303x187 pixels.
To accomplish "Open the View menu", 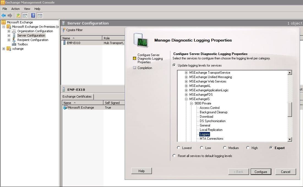I will [27, 9].
